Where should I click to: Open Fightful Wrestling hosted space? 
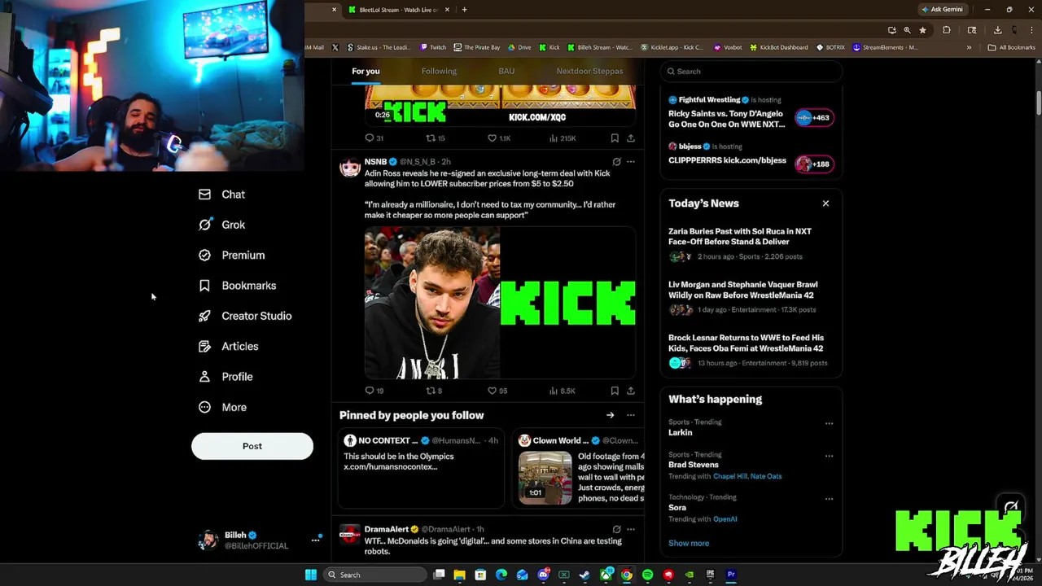click(x=750, y=113)
